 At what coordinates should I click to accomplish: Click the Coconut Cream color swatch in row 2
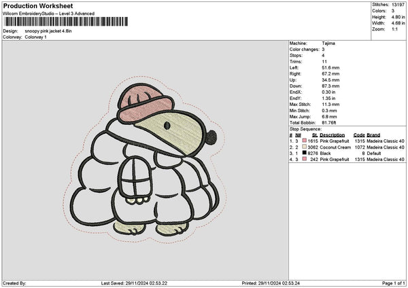(305, 147)
